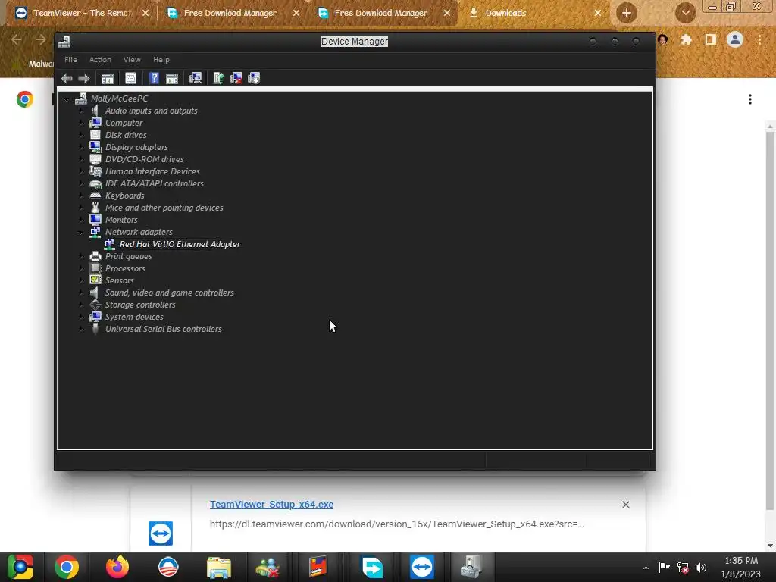Open the tab search dropdown in Chrome
The height and width of the screenshot is (582, 776).
point(685,13)
